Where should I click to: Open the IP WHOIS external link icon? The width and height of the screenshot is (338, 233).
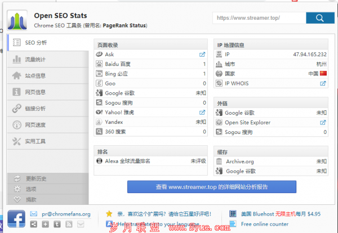(323, 83)
